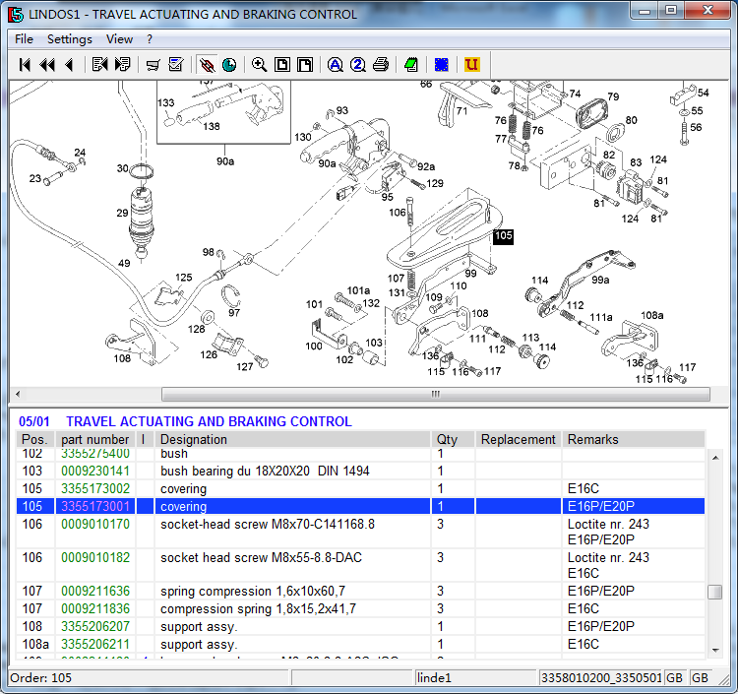Open the View menu

119,39
